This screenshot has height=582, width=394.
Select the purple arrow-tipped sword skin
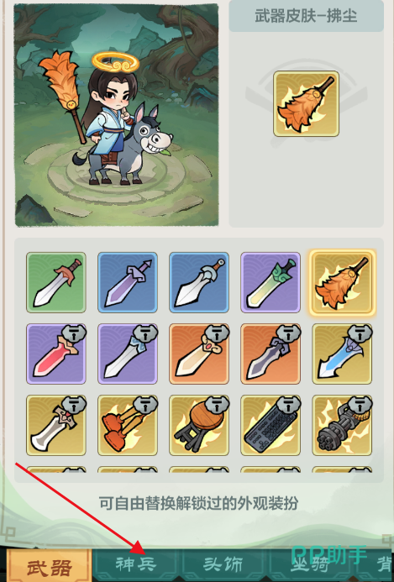pyautogui.click(x=128, y=282)
